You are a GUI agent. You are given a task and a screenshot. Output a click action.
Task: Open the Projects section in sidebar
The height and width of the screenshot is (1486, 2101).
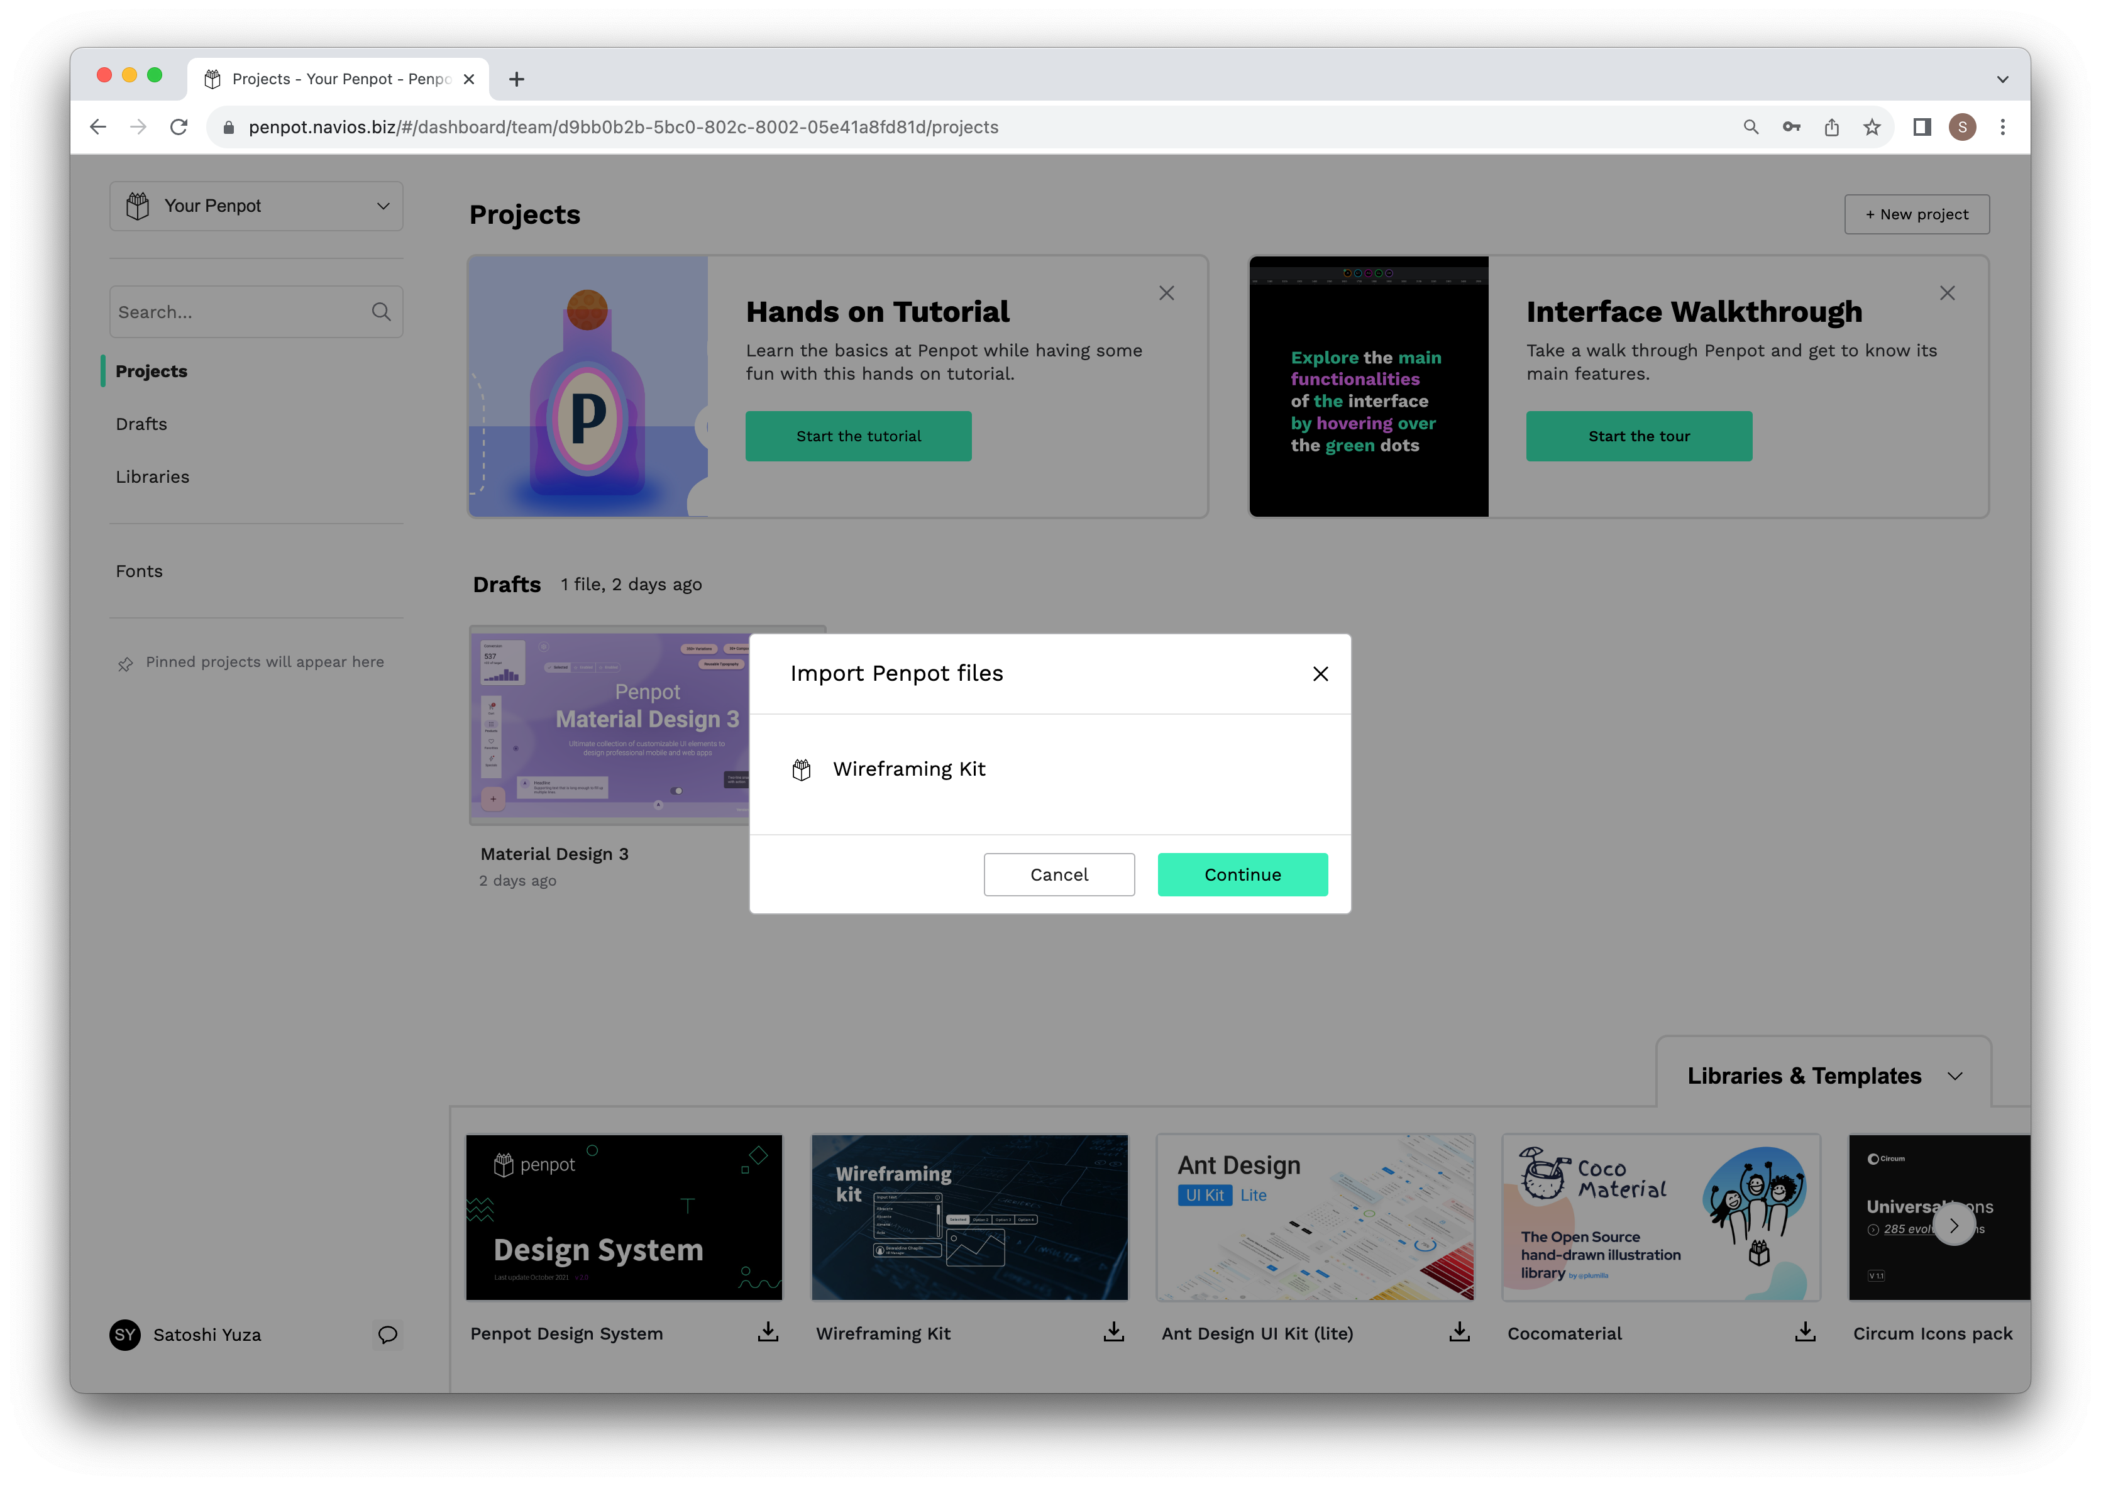[x=151, y=371]
